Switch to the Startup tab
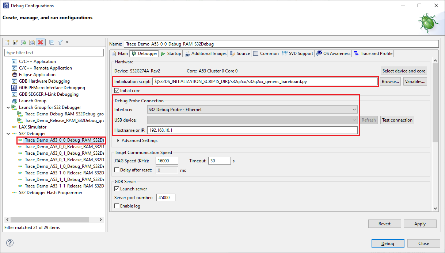 (x=171, y=53)
